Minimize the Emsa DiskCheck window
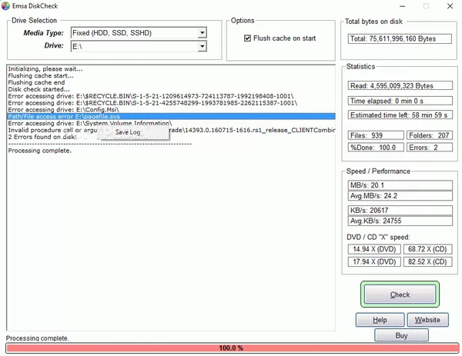Viewport: 462px width, 356px height. click(403, 6)
